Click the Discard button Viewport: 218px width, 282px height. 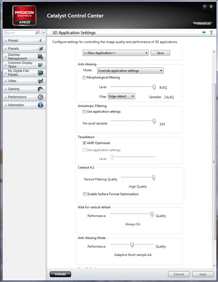[179, 274]
